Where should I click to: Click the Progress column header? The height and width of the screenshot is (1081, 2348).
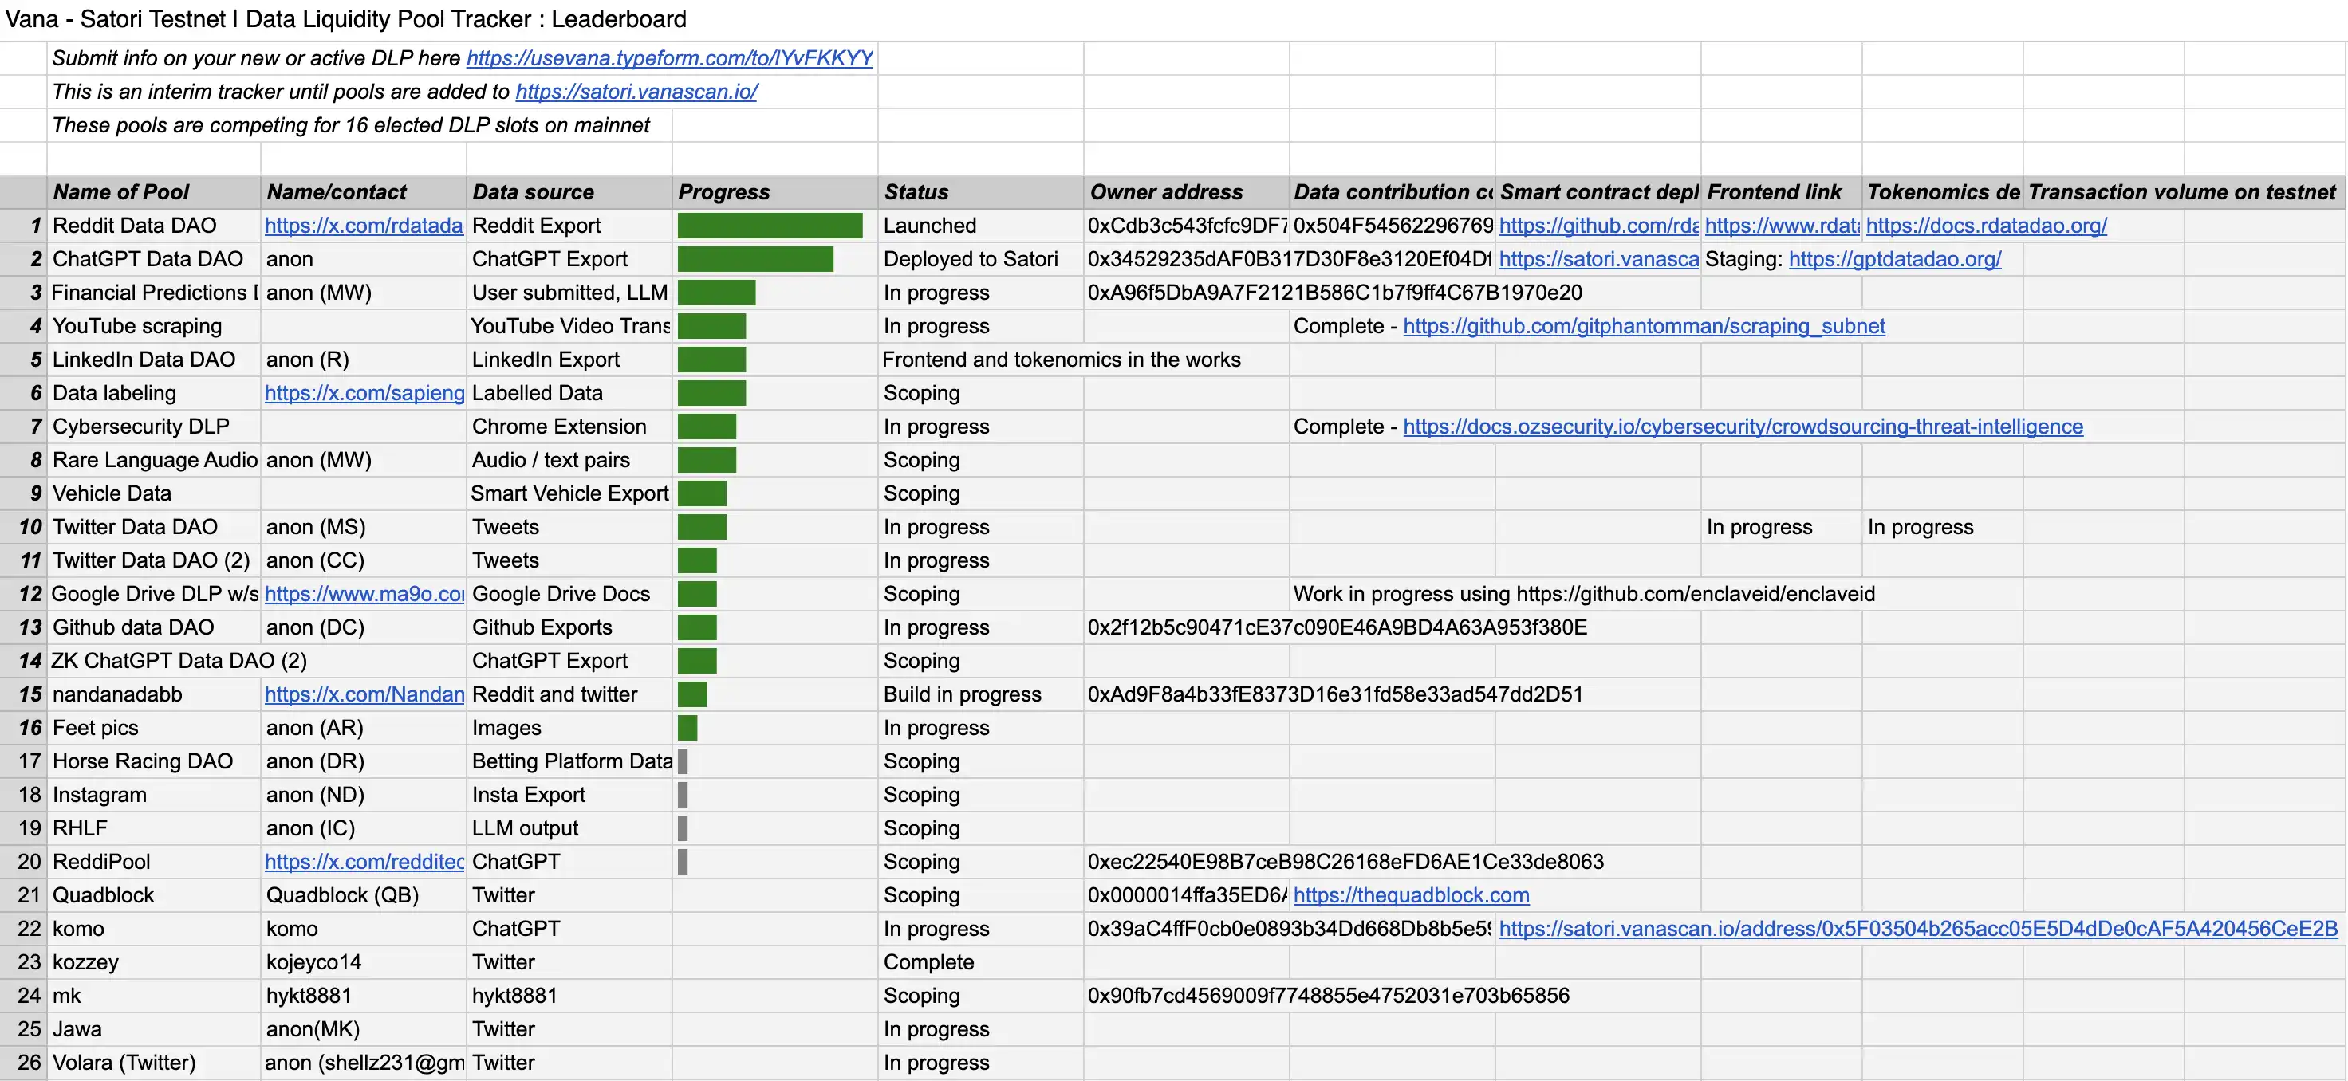pos(723,192)
